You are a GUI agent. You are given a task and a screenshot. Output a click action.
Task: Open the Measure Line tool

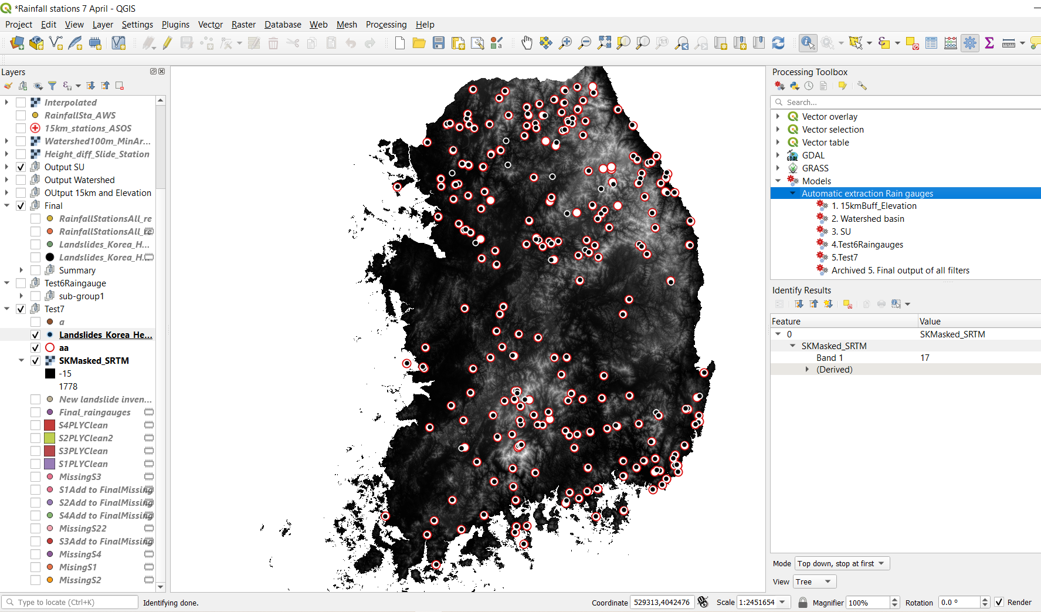(1010, 43)
